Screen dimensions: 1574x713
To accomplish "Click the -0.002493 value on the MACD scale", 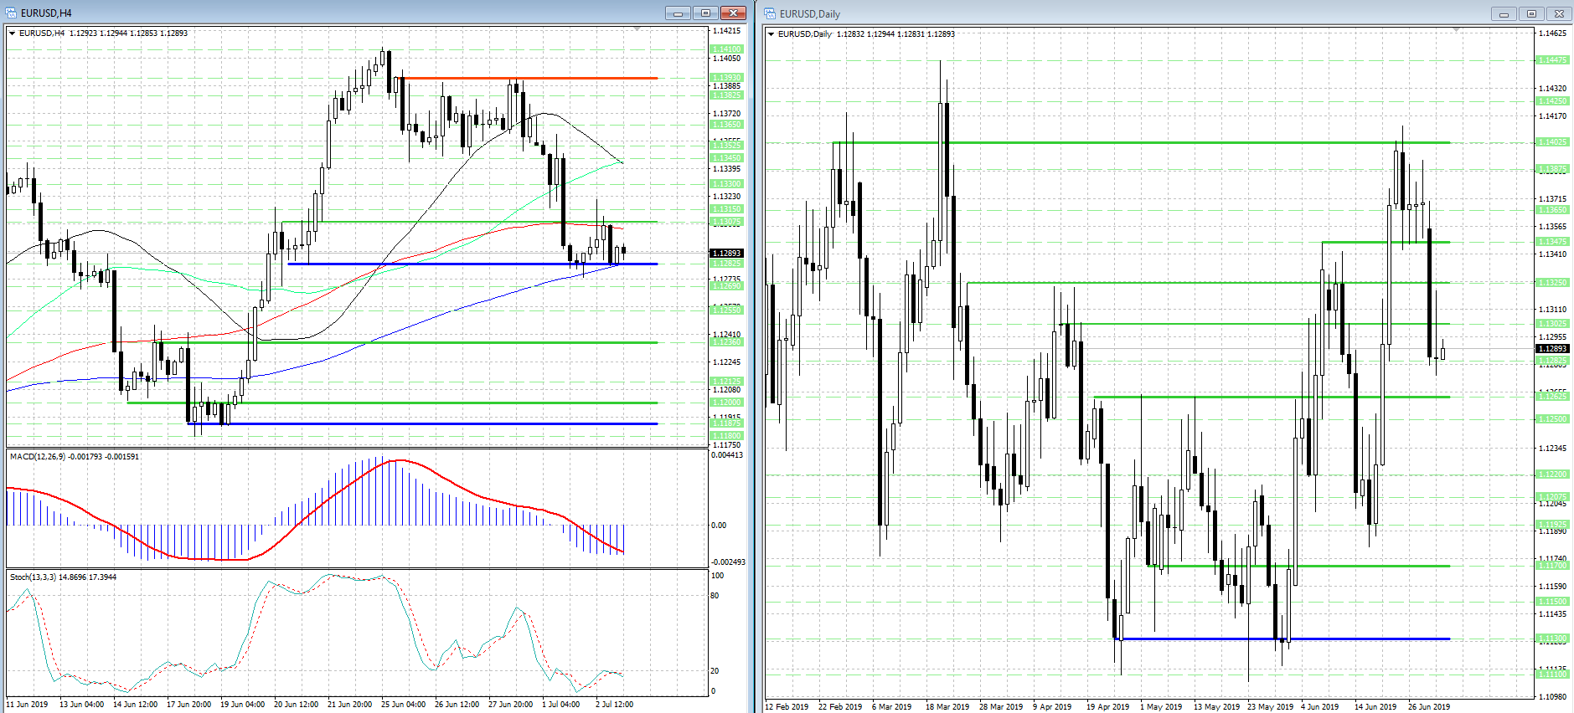I will click(728, 562).
